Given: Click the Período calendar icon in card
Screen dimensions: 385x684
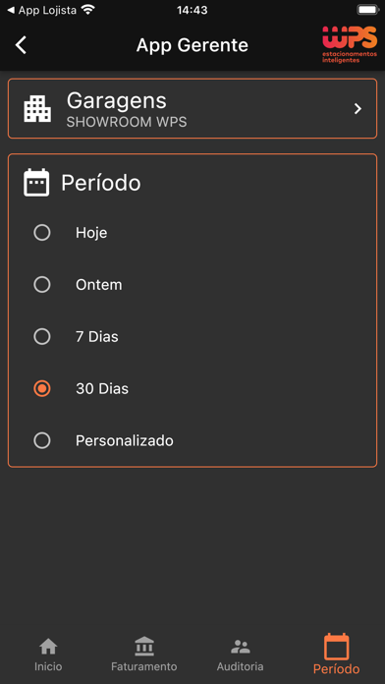Looking at the screenshot, I should [36, 183].
